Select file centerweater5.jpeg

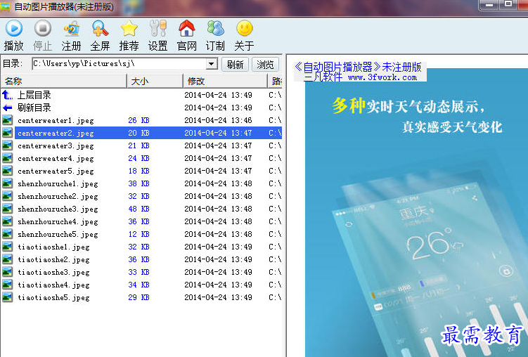coord(56,171)
